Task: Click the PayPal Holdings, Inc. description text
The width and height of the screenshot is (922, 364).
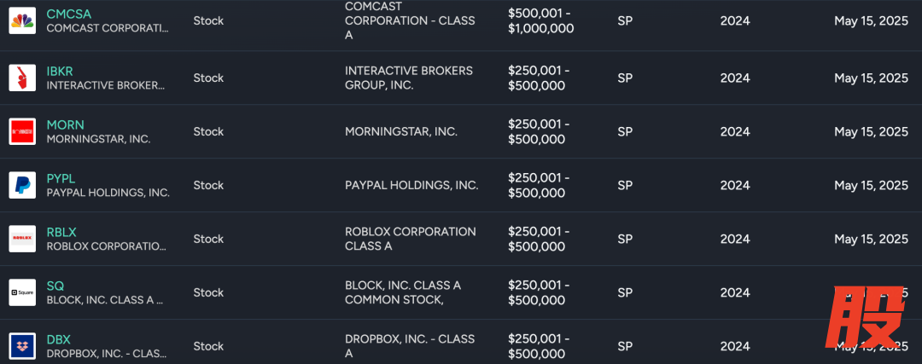Action: pos(411,185)
